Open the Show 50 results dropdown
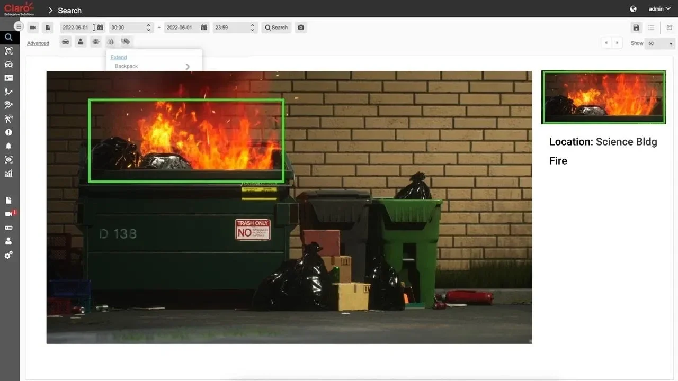The image size is (678, 381). pyautogui.click(x=659, y=43)
